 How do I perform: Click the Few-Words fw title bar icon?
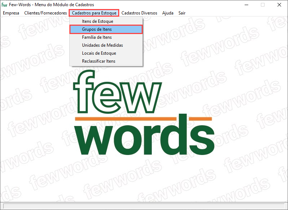click(x=4, y=5)
